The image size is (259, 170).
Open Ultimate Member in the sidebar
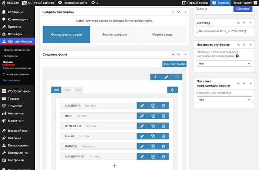point(17,41)
